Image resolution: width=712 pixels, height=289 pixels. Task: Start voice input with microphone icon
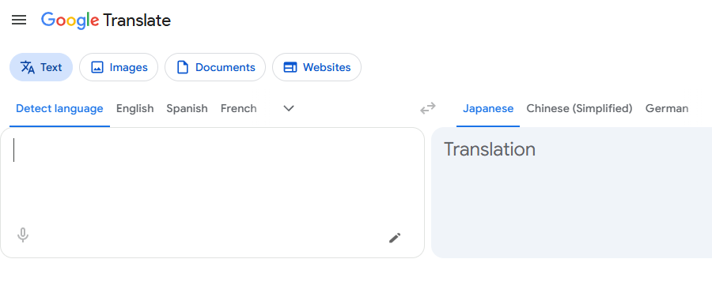(x=23, y=235)
